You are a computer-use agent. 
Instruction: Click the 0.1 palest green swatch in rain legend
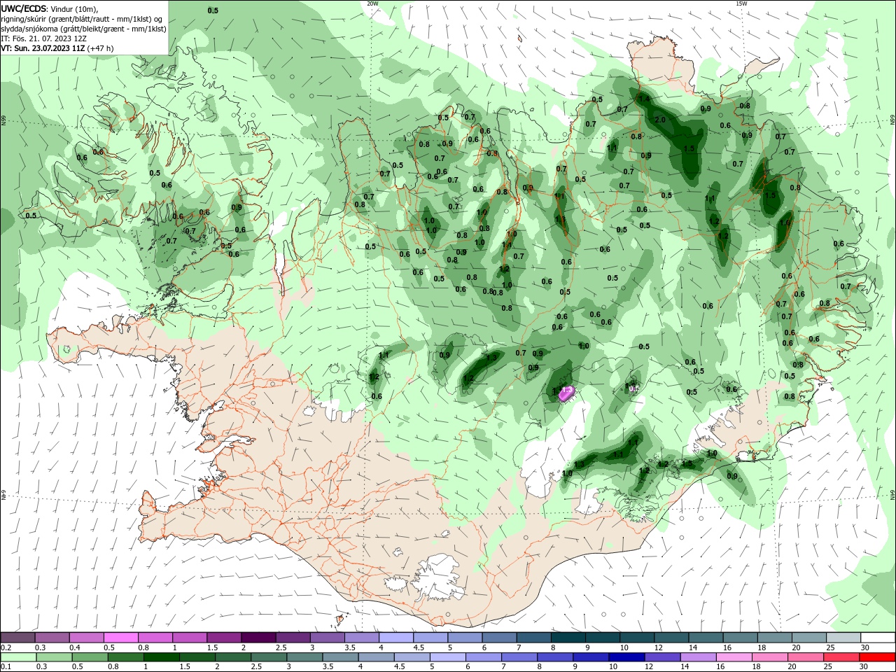point(19,657)
